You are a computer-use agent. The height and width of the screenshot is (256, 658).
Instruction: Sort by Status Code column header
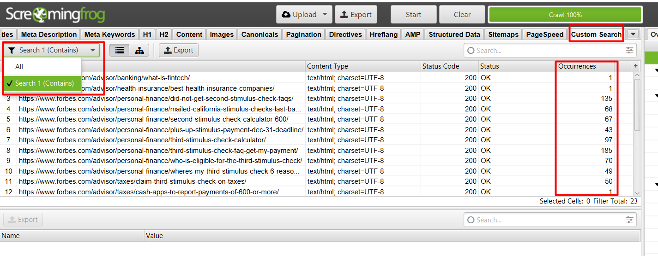(449, 66)
